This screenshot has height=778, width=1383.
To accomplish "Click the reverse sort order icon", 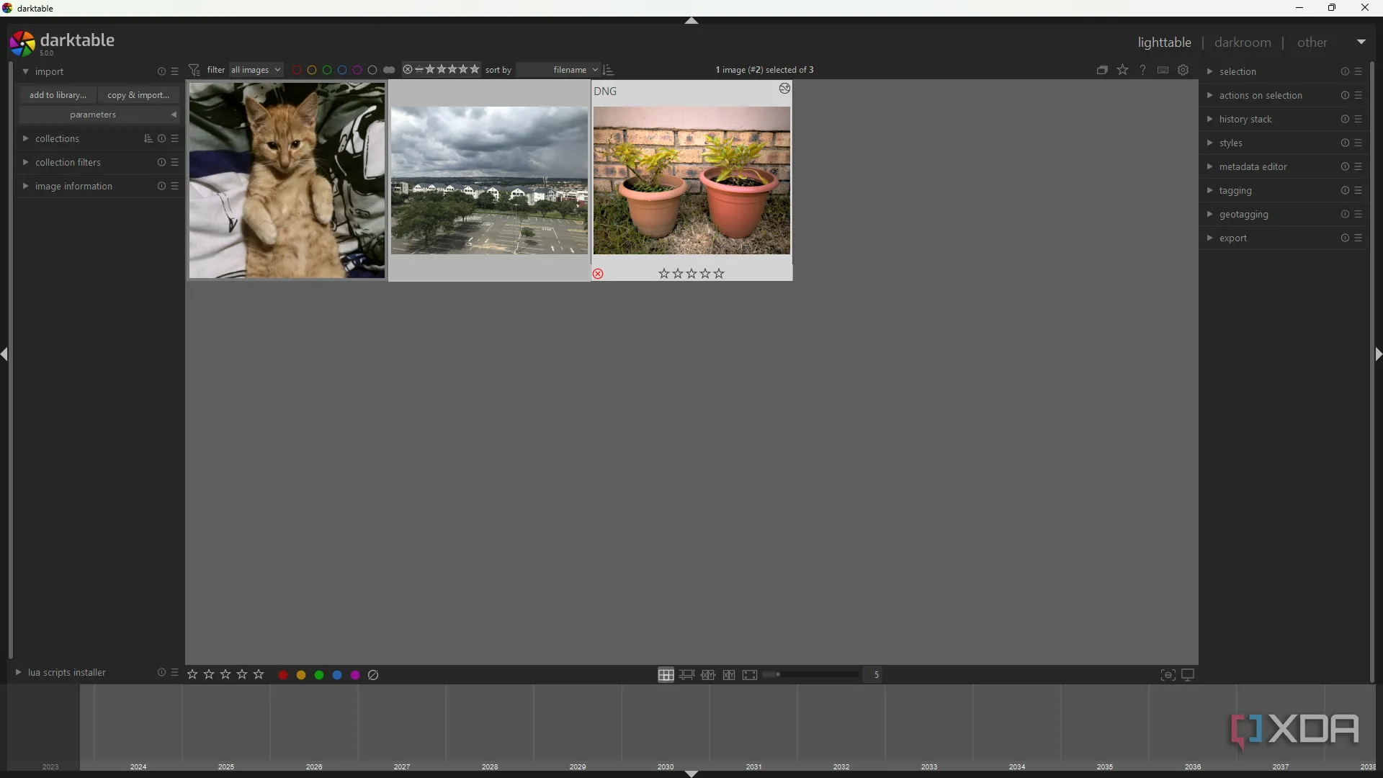I will (609, 70).
